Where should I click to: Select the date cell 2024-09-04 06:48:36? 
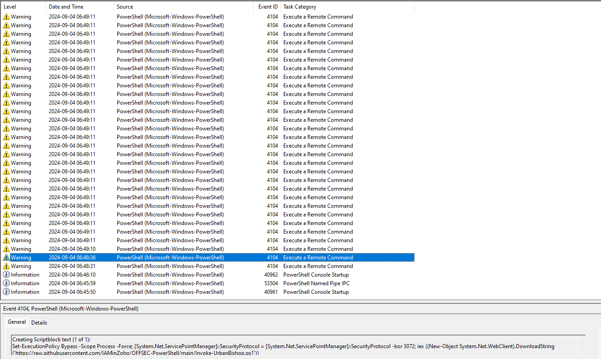pyautogui.click(x=72, y=258)
